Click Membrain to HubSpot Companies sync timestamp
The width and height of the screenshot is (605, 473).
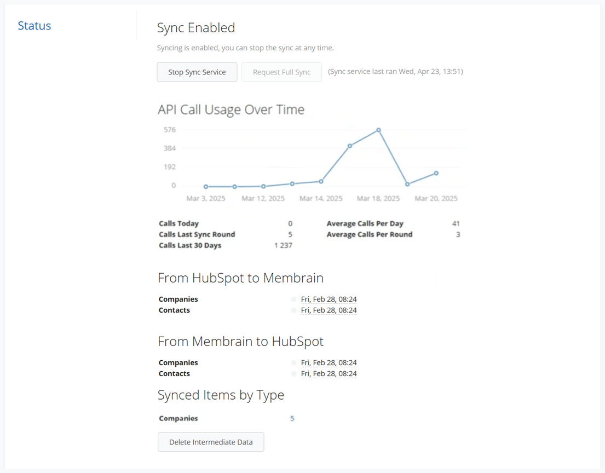point(329,362)
